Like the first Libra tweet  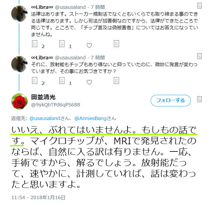click(89, 45)
